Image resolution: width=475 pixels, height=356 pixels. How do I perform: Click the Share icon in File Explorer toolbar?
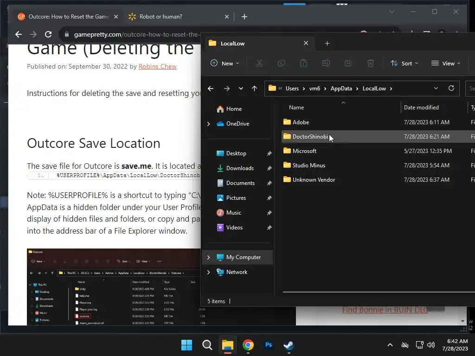click(348, 63)
